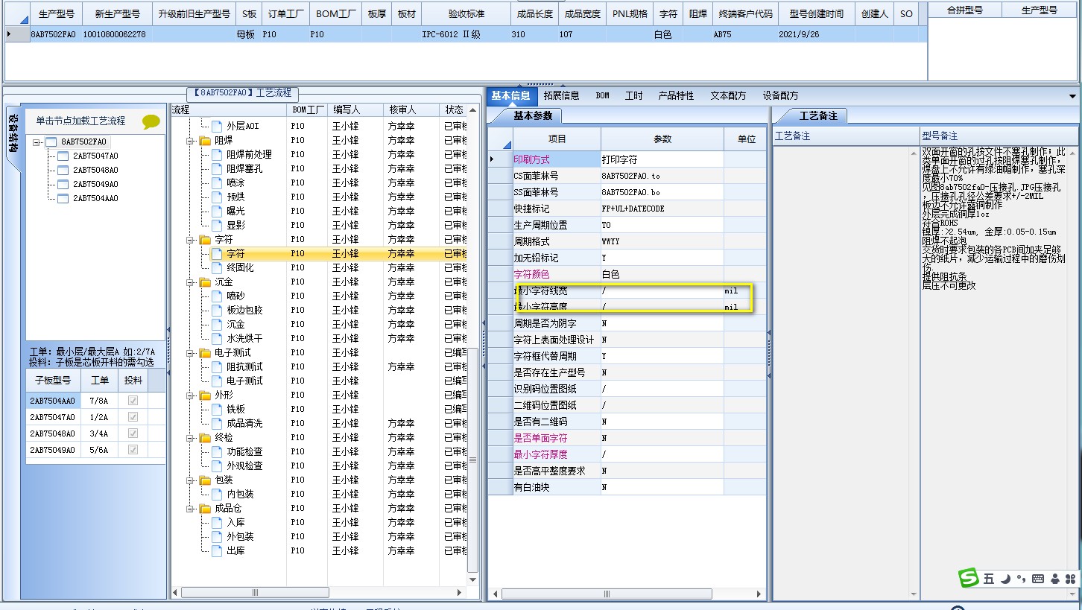
Task: Click the 型号创建时间 column header
Action: pos(816,13)
